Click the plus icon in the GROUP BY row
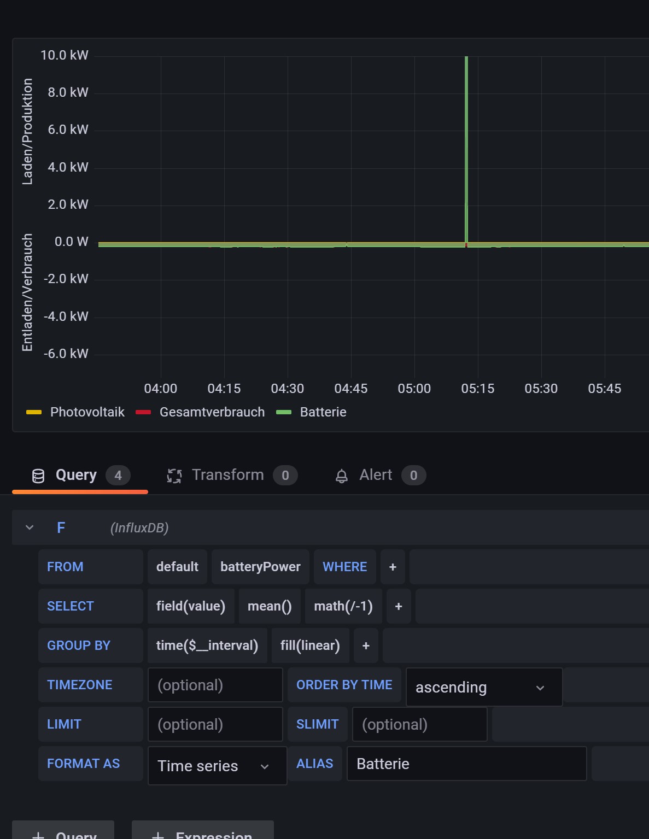649x839 pixels. pos(365,646)
